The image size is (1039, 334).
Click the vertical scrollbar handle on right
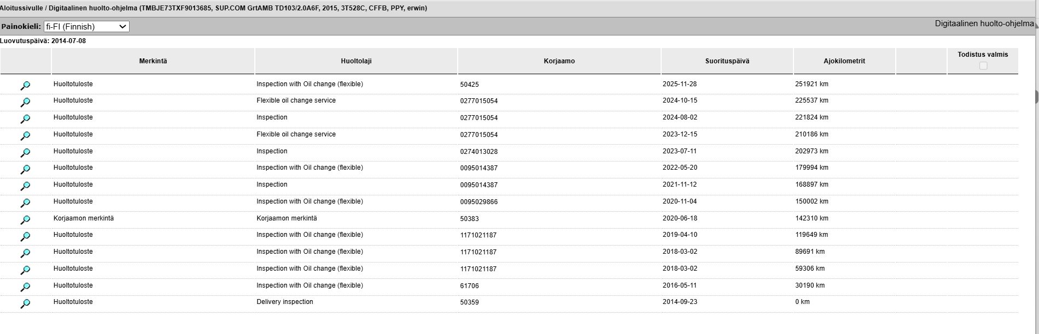[1036, 96]
